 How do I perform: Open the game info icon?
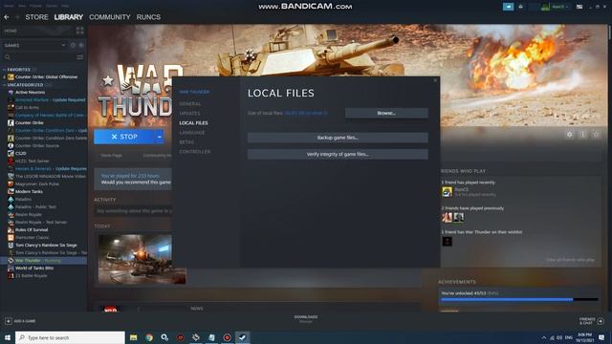coord(582,134)
